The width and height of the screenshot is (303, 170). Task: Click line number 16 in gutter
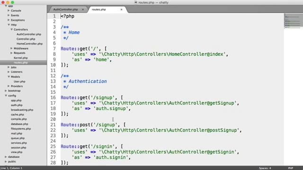point(53,98)
